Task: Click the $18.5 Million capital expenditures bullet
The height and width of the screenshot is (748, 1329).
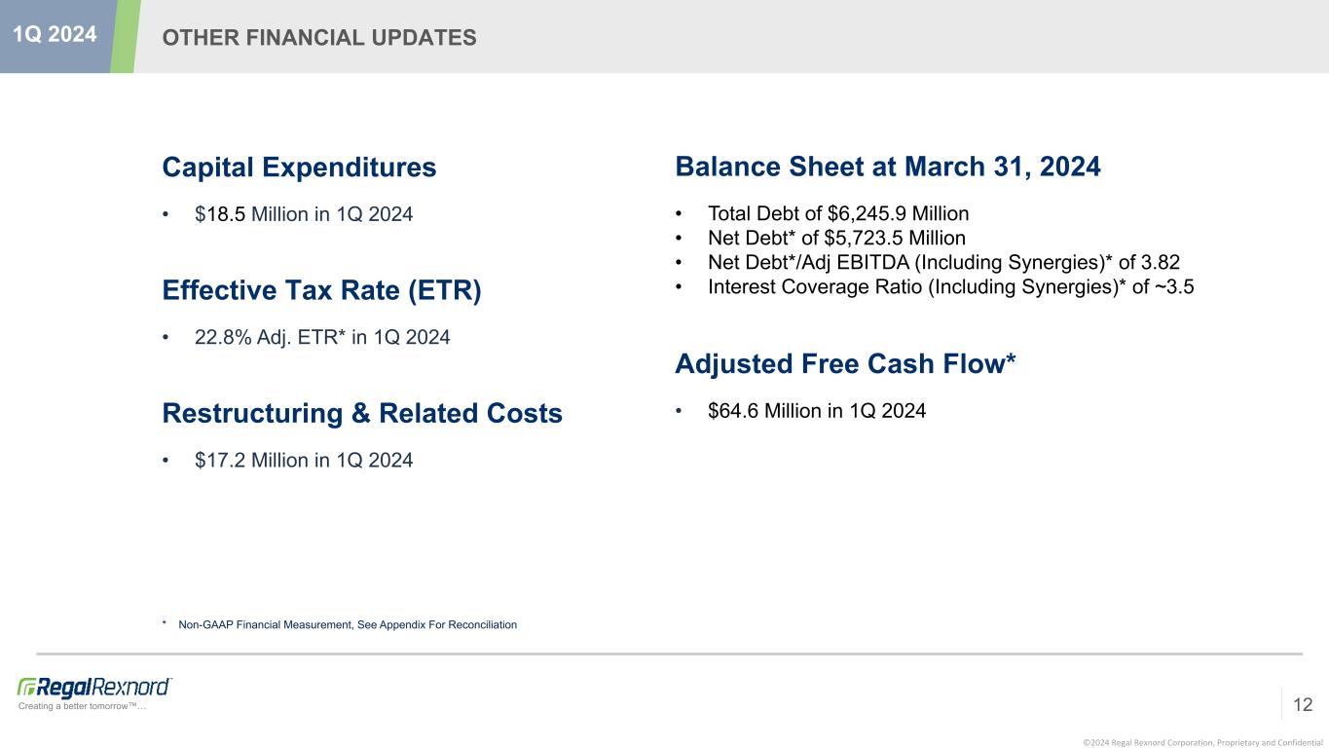Action: pos(304,213)
